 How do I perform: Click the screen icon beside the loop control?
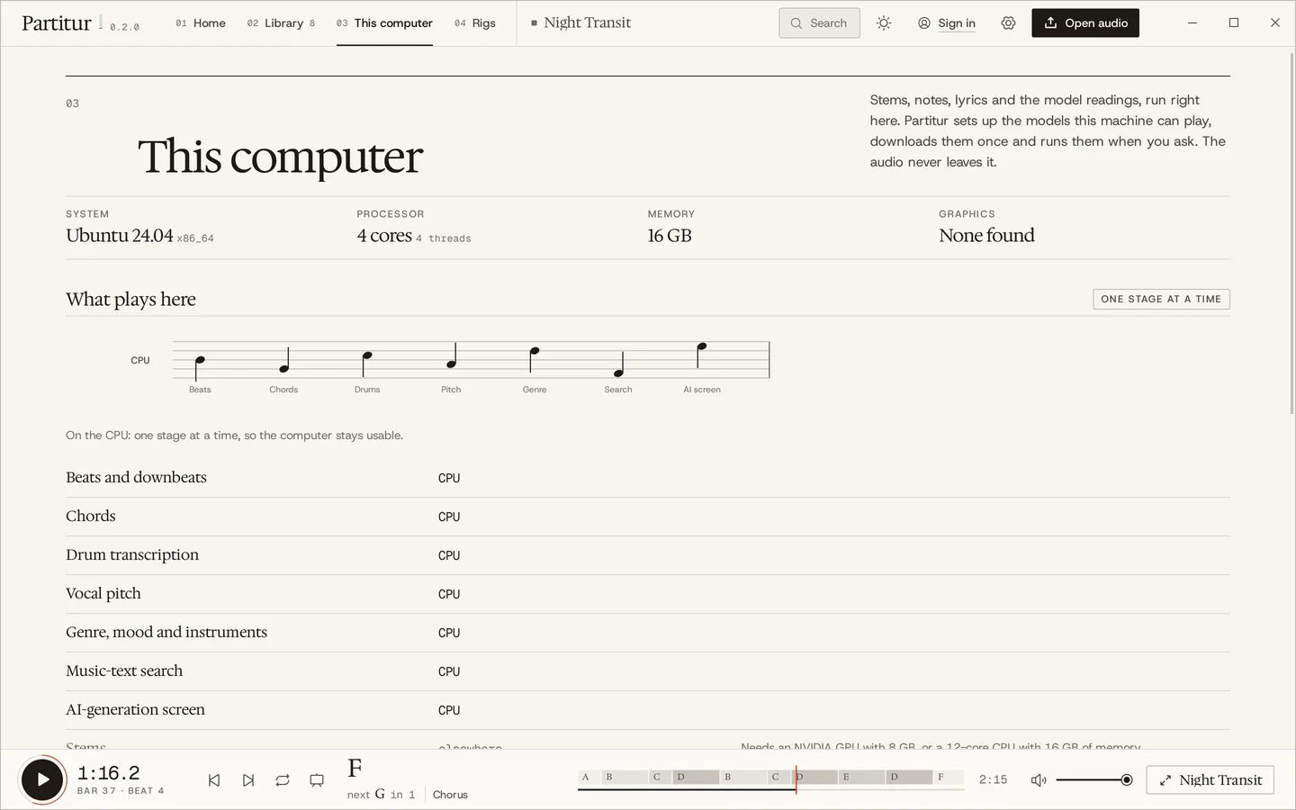pos(317,780)
